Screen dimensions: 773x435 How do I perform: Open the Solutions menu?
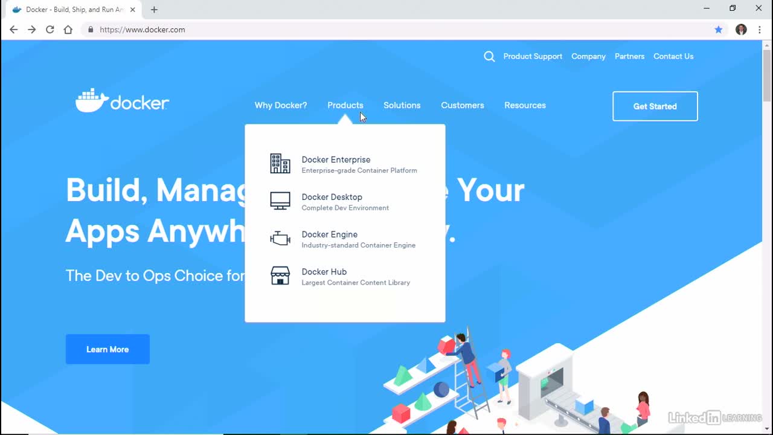402,105
